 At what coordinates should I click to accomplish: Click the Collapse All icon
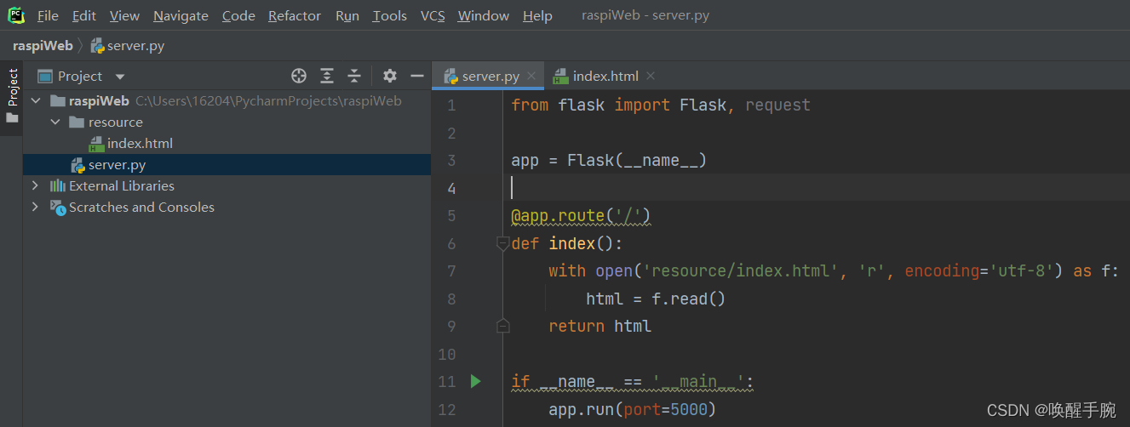point(354,76)
